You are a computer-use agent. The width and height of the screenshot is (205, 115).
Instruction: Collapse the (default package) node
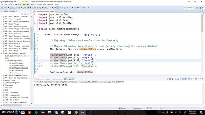6,61
